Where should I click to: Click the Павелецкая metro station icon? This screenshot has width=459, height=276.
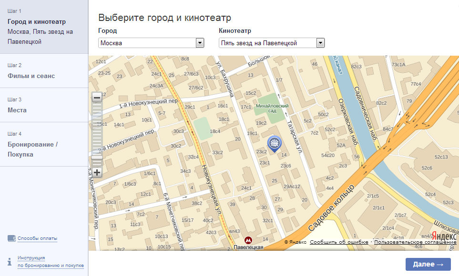coord(248,240)
